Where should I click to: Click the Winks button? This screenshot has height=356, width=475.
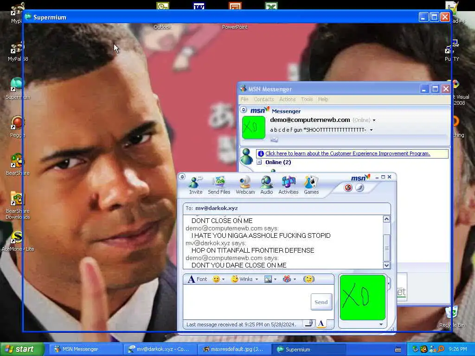242,279
